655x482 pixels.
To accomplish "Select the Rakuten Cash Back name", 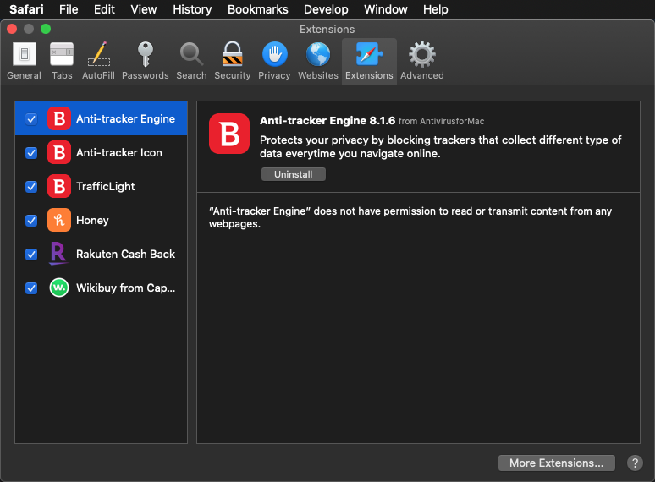I will [x=126, y=255].
